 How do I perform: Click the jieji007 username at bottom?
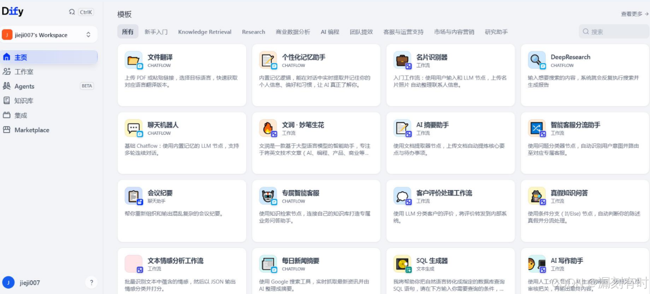click(x=30, y=283)
